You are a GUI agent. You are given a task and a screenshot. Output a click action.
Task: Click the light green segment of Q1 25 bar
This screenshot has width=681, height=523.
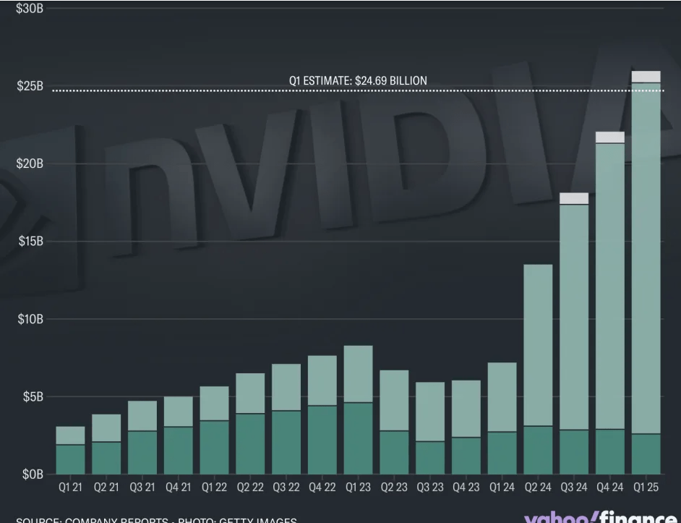[x=646, y=258]
